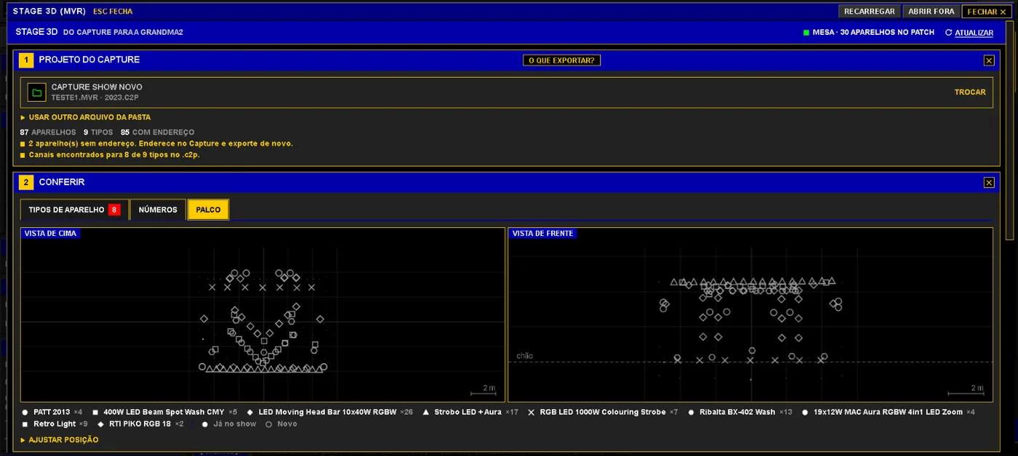Click the RGB LED 1000W Colouring Strobe X marker
Image resolution: width=1018 pixels, height=456 pixels.
point(531,412)
